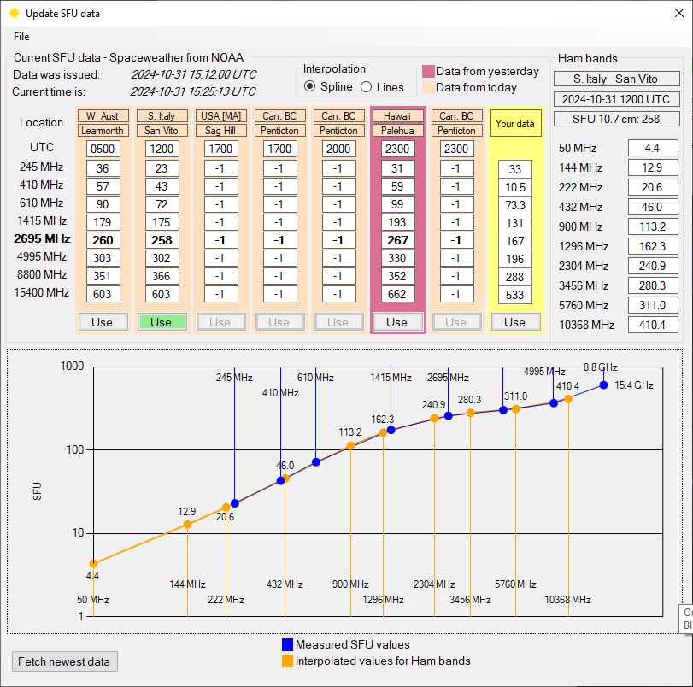693x687 pixels.
Task: Click Use button under Your data column
Action: (515, 322)
